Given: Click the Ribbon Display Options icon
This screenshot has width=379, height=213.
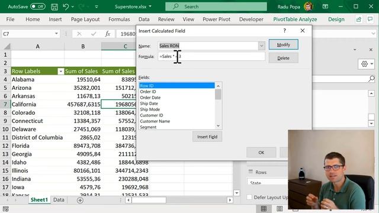Looking at the screenshot, I should click(x=325, y=7).
